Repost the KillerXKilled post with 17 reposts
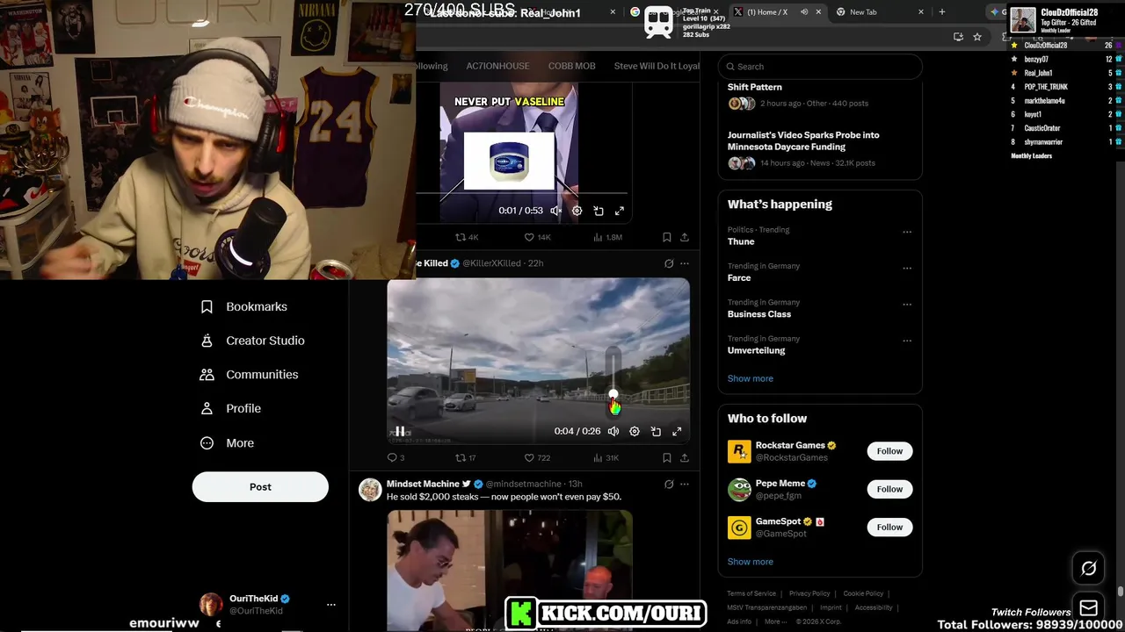Image resolution: width=1125 pixels, height=632 pixels. (x=465, y=457)
